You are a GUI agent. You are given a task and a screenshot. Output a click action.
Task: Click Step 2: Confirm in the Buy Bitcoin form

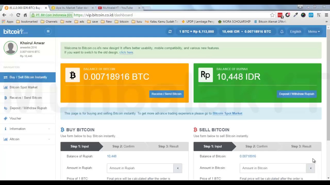pyautogui.click(x=123, y=146)
